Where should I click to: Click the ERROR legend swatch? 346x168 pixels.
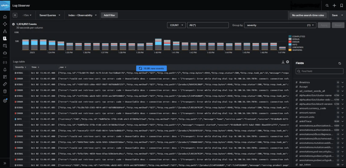coord(290,42)
